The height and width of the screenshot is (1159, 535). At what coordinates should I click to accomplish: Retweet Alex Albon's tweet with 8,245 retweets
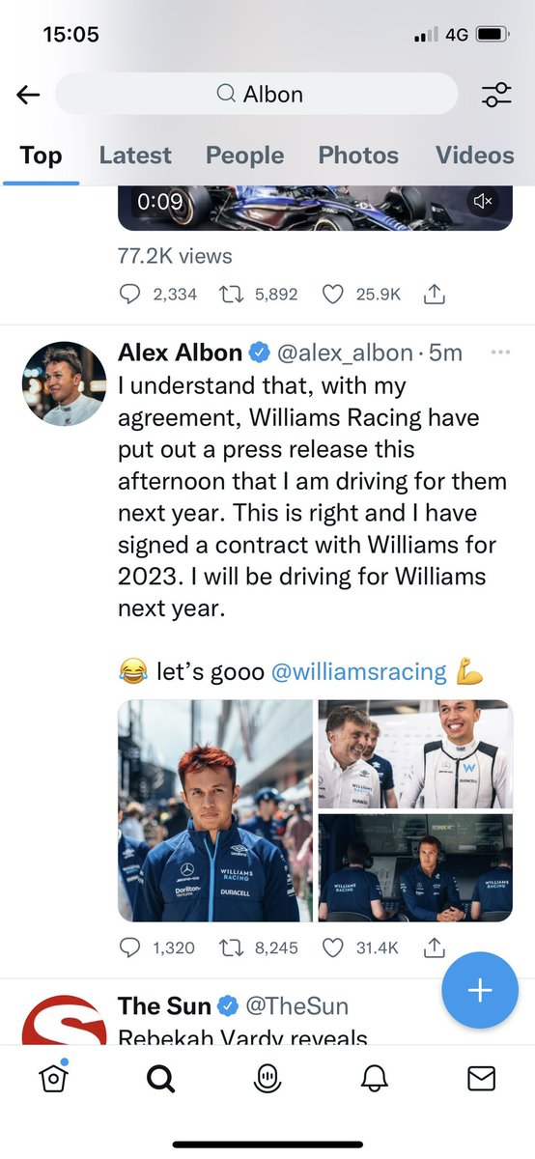232,948
